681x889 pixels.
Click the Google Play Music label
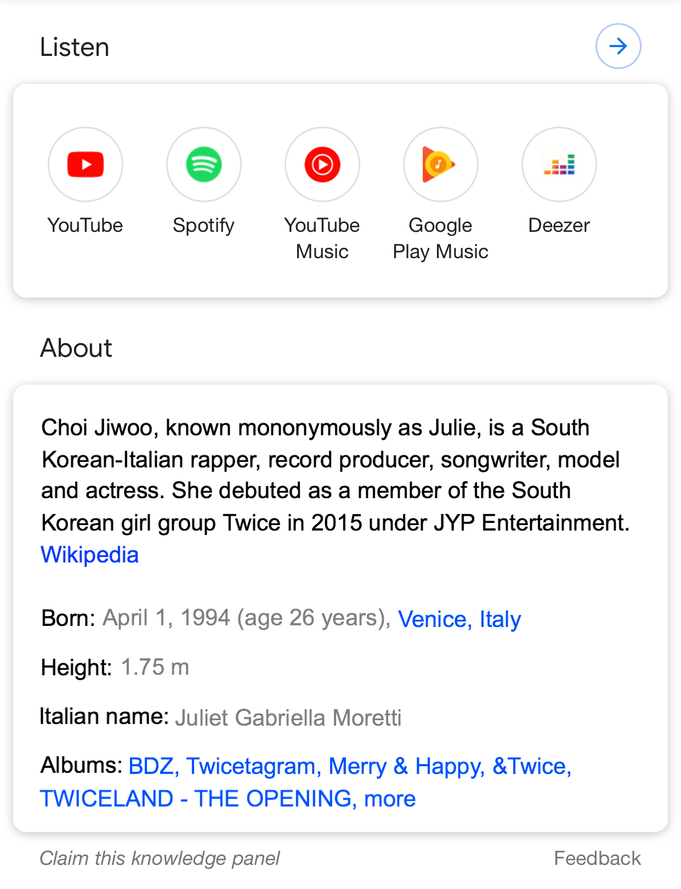click(x=441, y=238)
